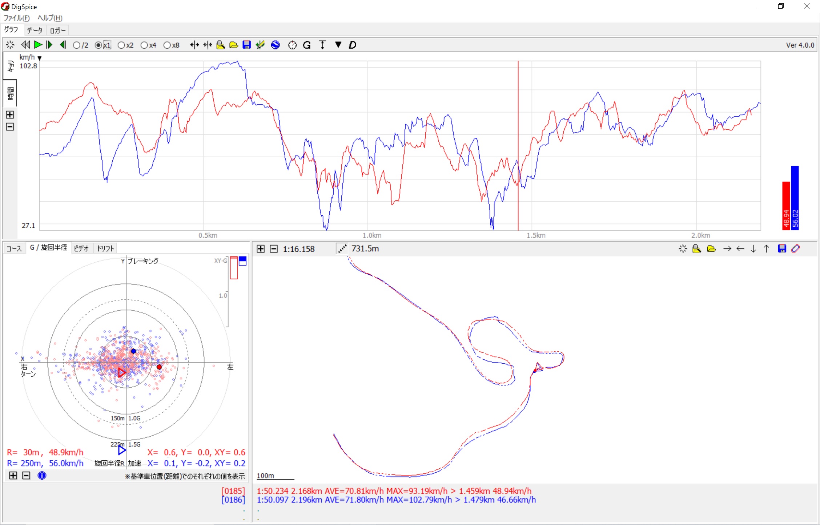Open the km/h unit dropdown arrow
Viewport: 820px width, 525px height.
coord(40,58)
